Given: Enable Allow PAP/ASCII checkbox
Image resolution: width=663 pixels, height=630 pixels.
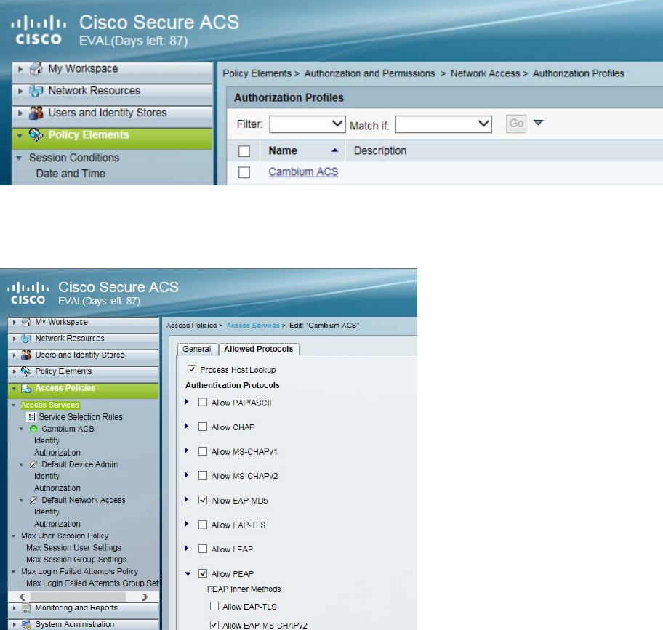Looking at the screenshot, I should tap(203, 403).
